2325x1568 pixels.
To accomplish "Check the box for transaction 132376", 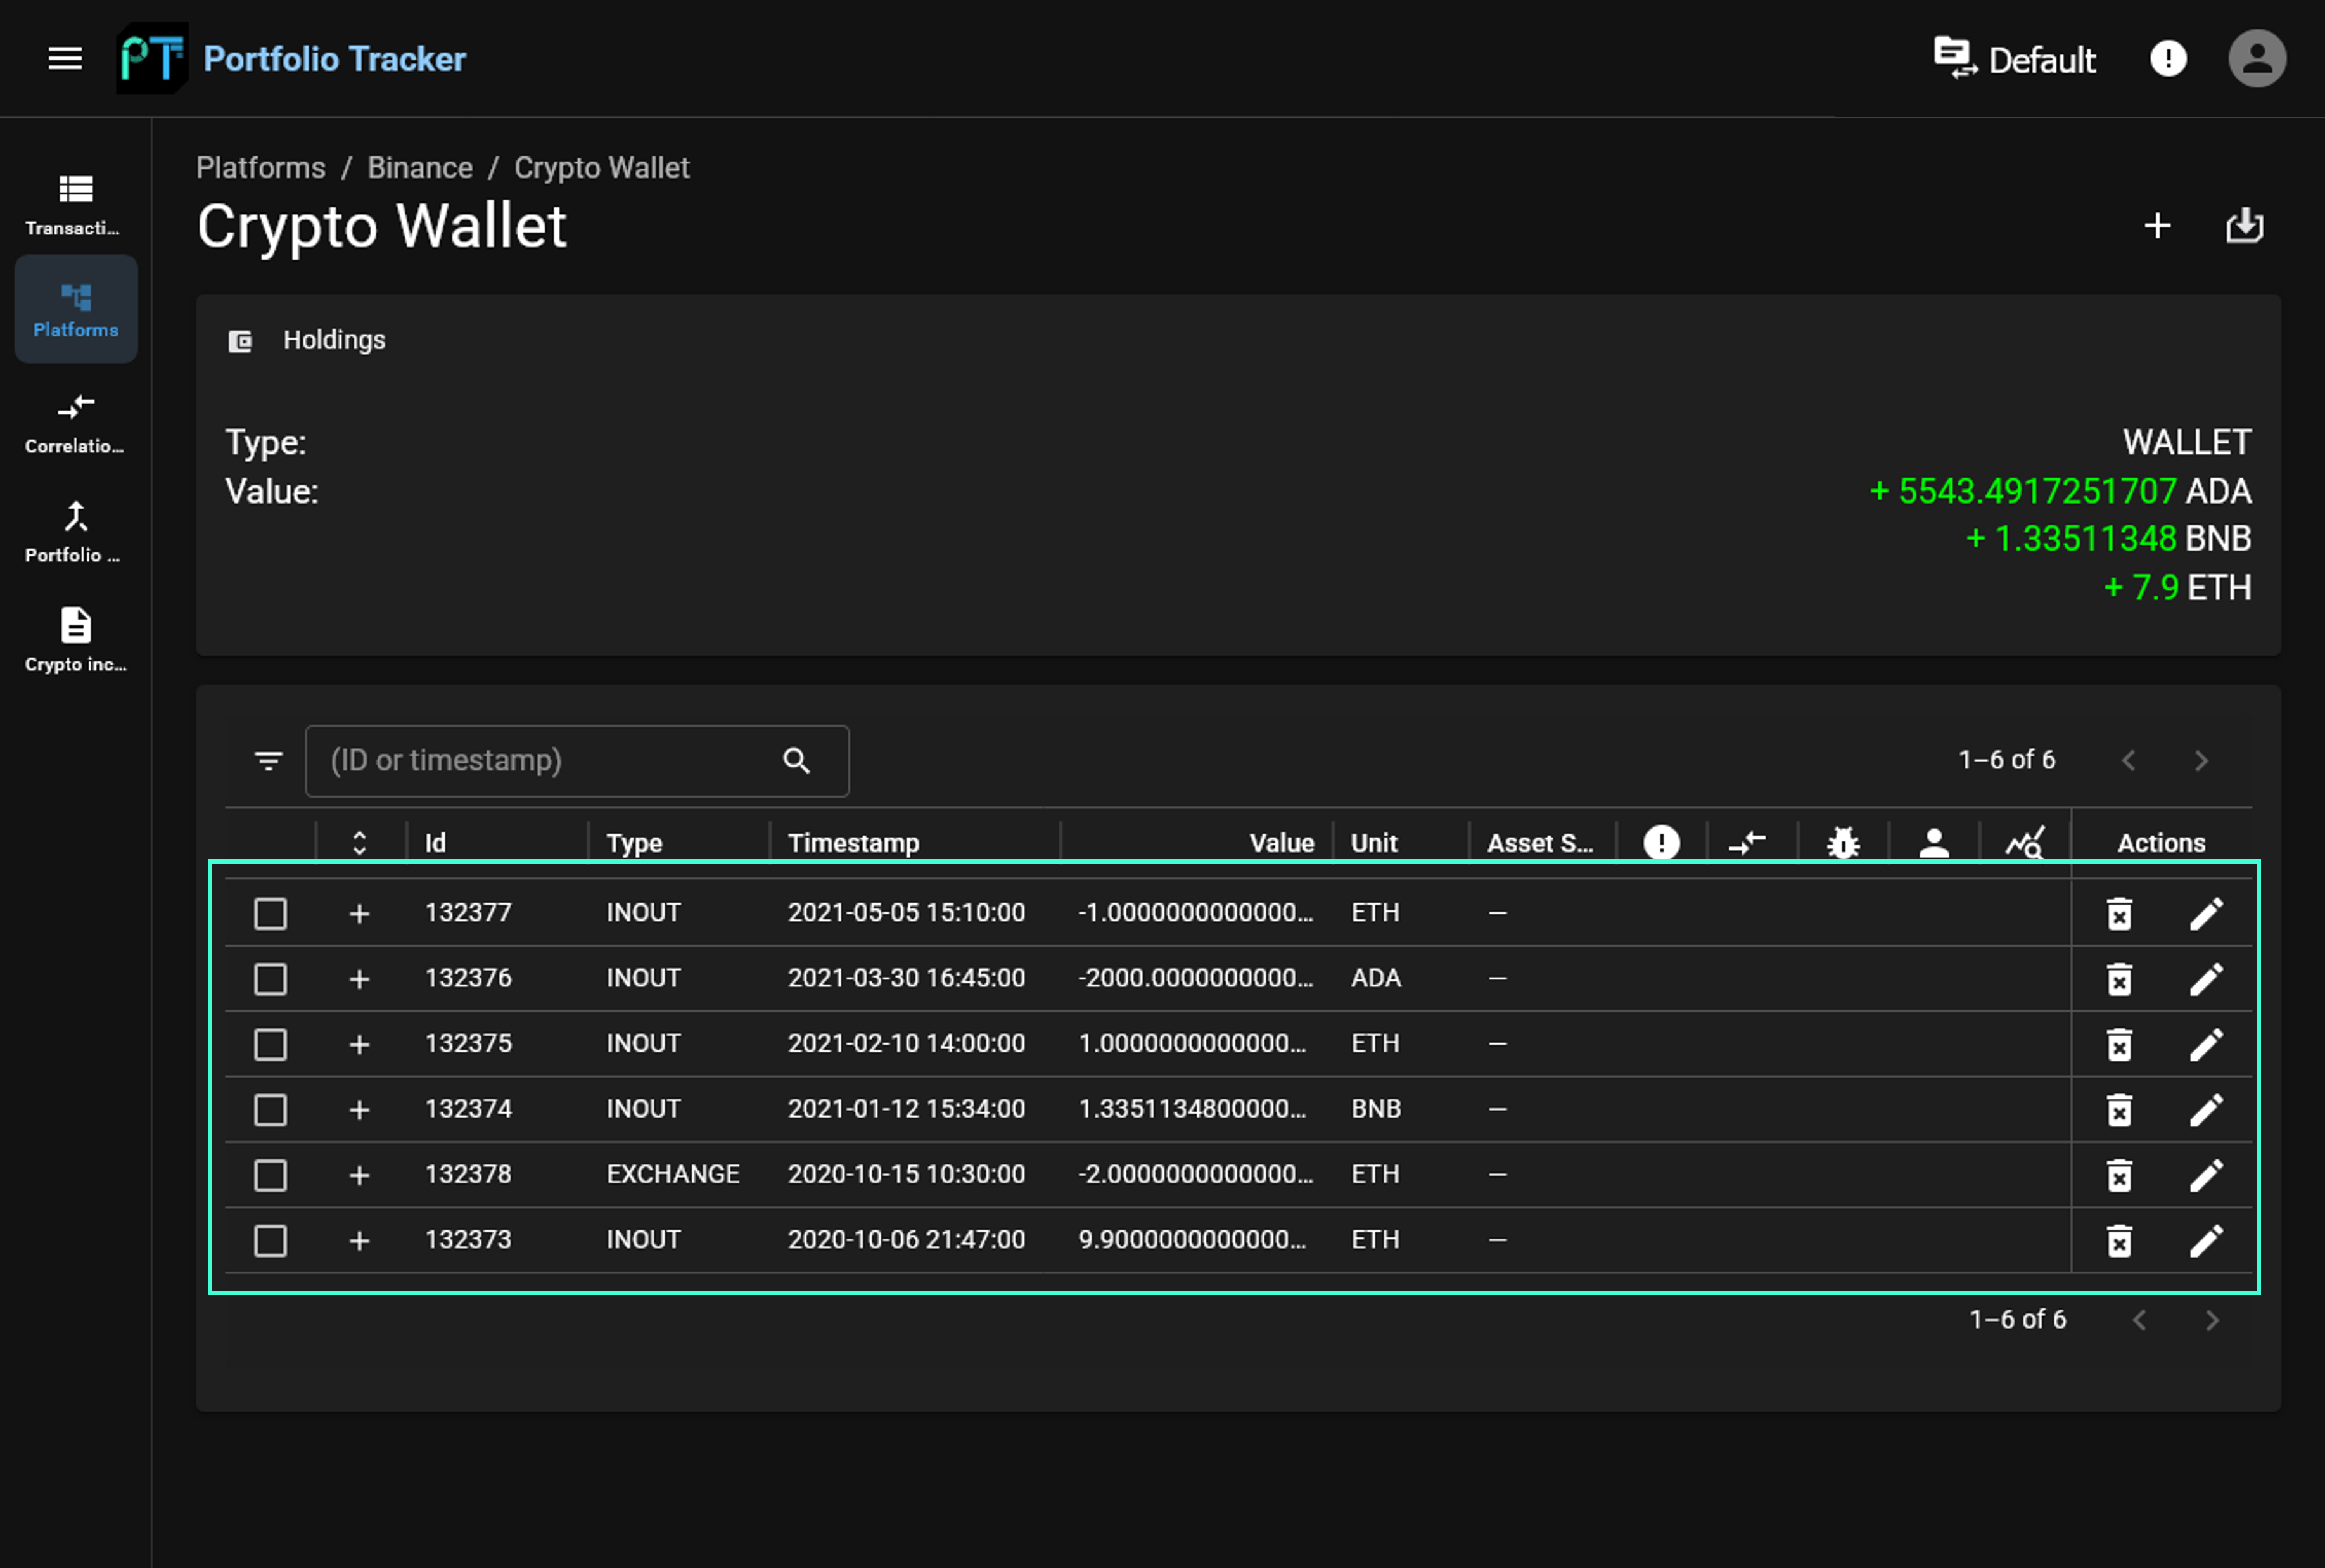I will 270,978.
